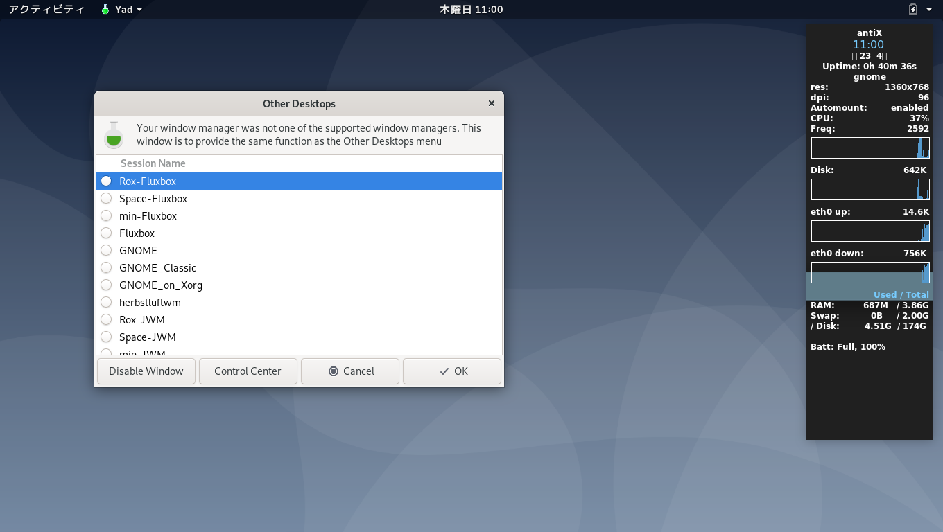Open the clock showing 木曜日 11:00
The width and height of the screenshot is (943, 532).
(471, 10)
